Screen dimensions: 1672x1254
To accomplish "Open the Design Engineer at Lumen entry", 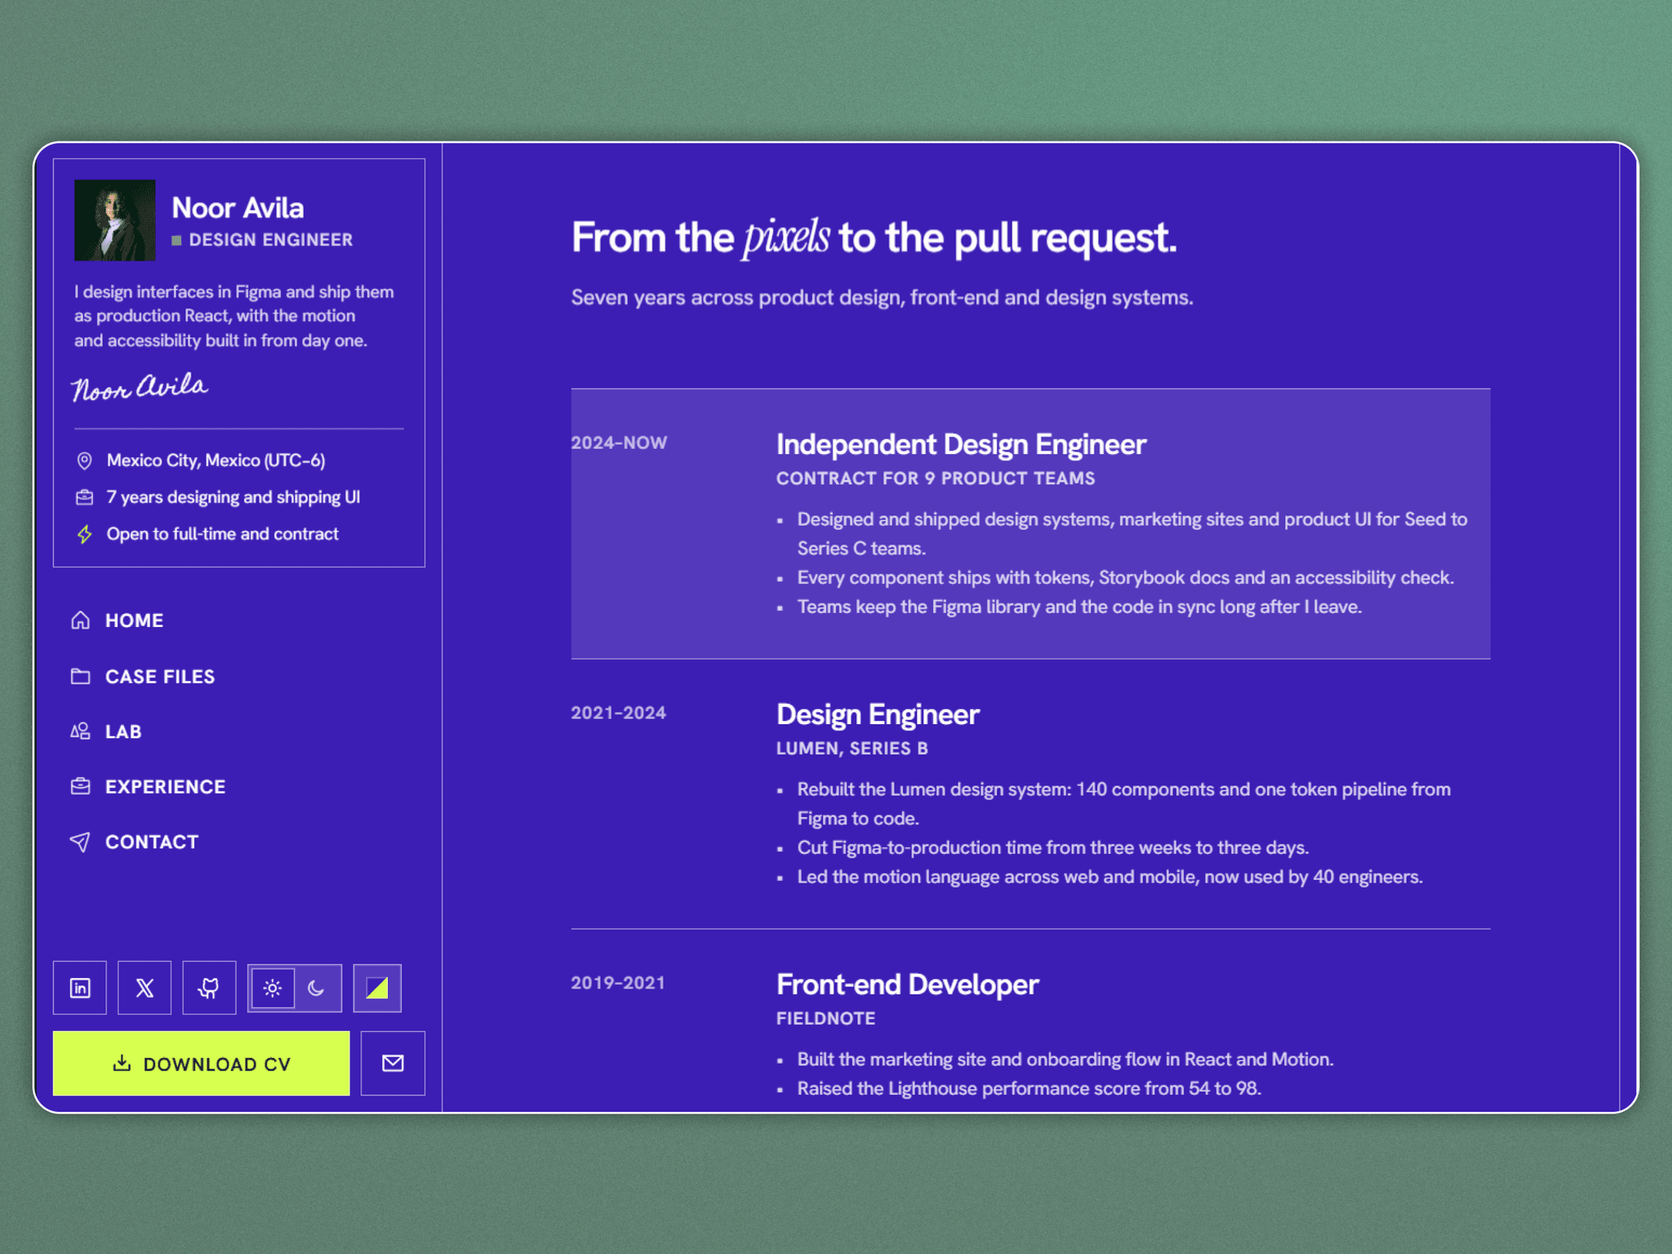I will [1030, 794].
